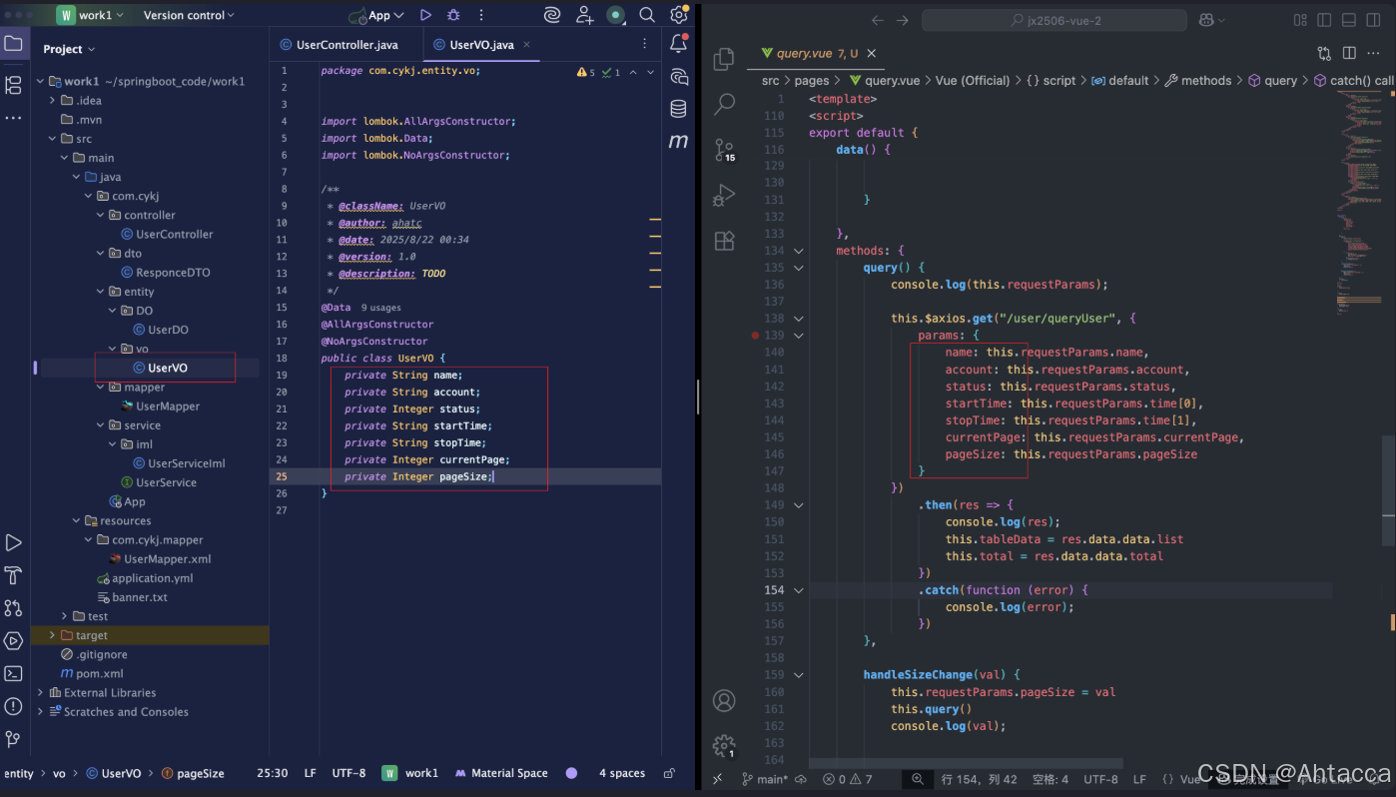This screenshot has width=1396, height=797.
Task: Open the Git tool window branch icon
Action: (13, 739)
